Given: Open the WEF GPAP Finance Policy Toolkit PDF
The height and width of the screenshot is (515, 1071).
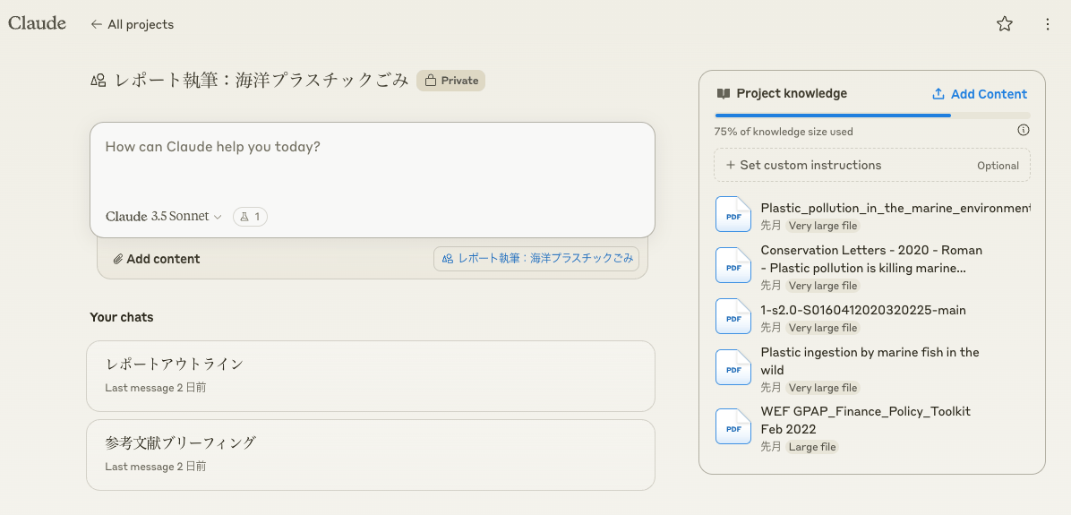Looking at the screenshot, I should (x=733, y=426).
